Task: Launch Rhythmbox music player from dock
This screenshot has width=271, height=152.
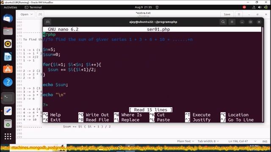Action: coord(8,44)
